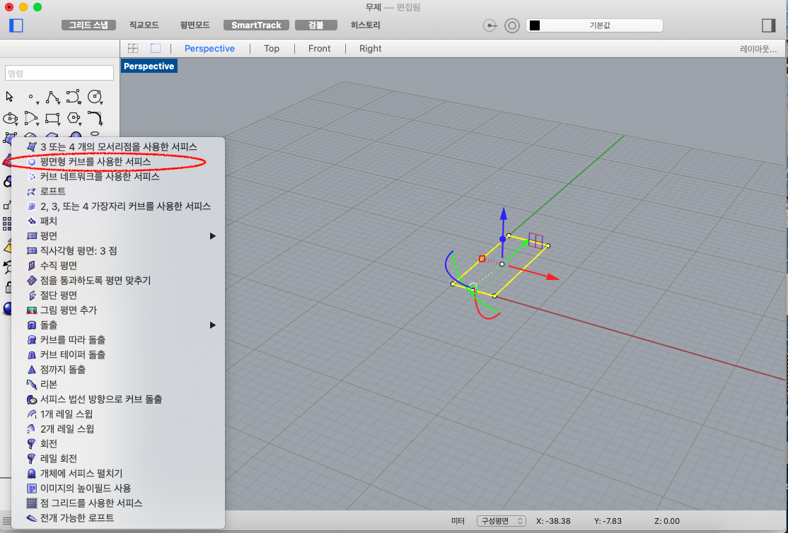Choose 이미지의 높이필드 사용
The image size is (788, 533).
[x=118, y=488]
